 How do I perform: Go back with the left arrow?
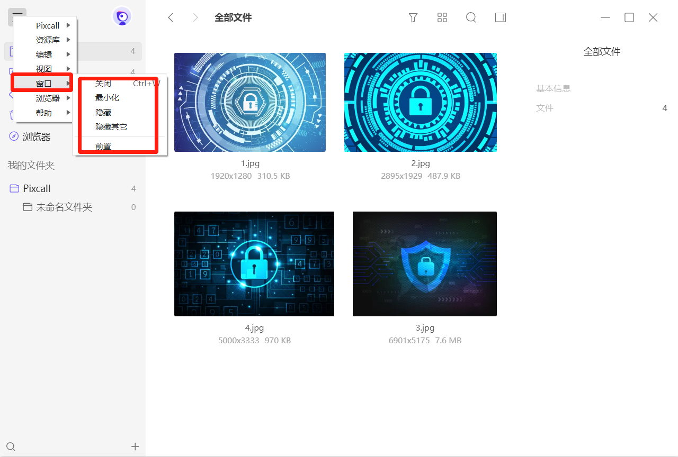171,17
